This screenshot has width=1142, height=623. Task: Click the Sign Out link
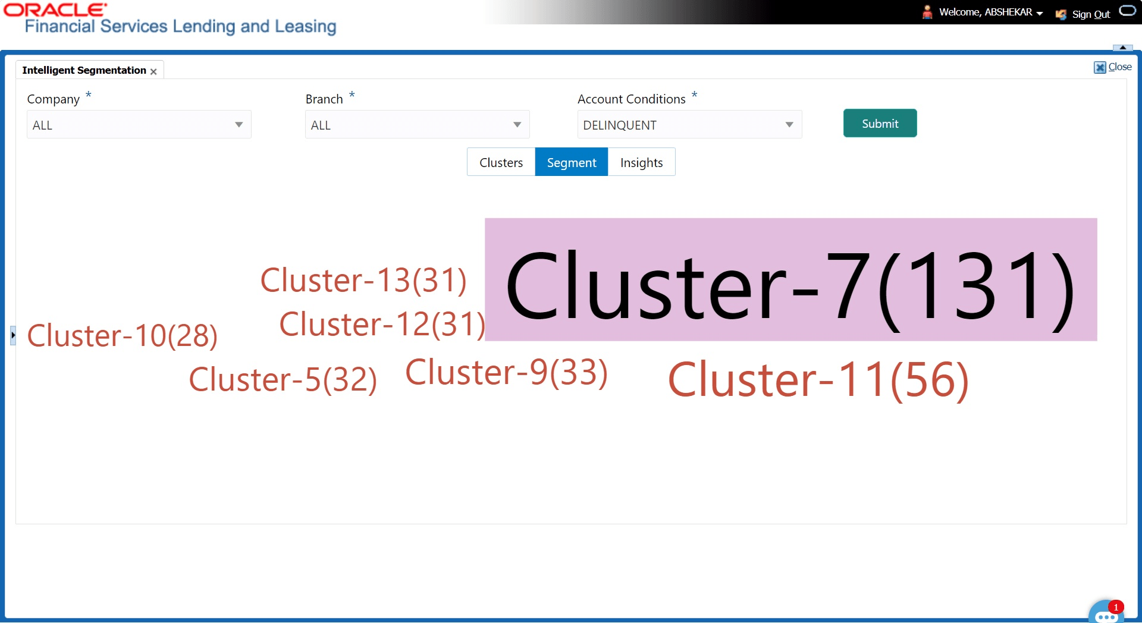pyautogui.click(x=1090, y=14)
